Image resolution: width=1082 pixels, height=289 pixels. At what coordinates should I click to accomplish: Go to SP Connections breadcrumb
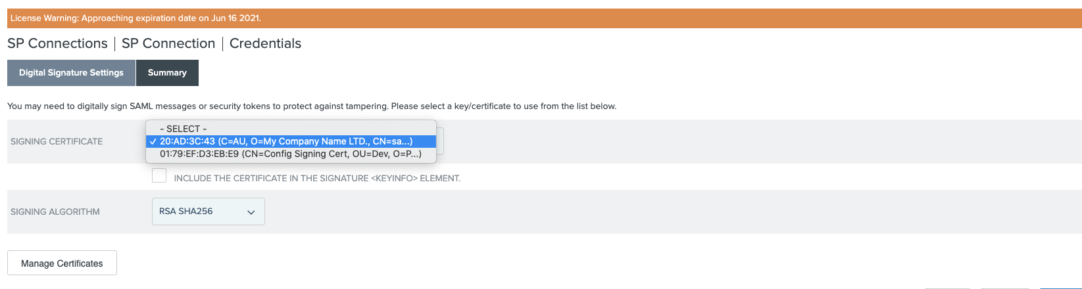57,43
